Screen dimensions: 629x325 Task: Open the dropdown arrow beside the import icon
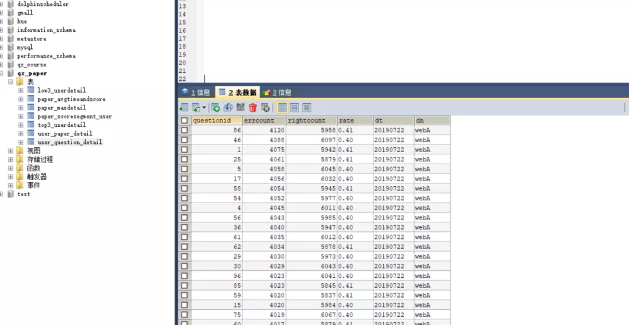[x=204, y=108]
